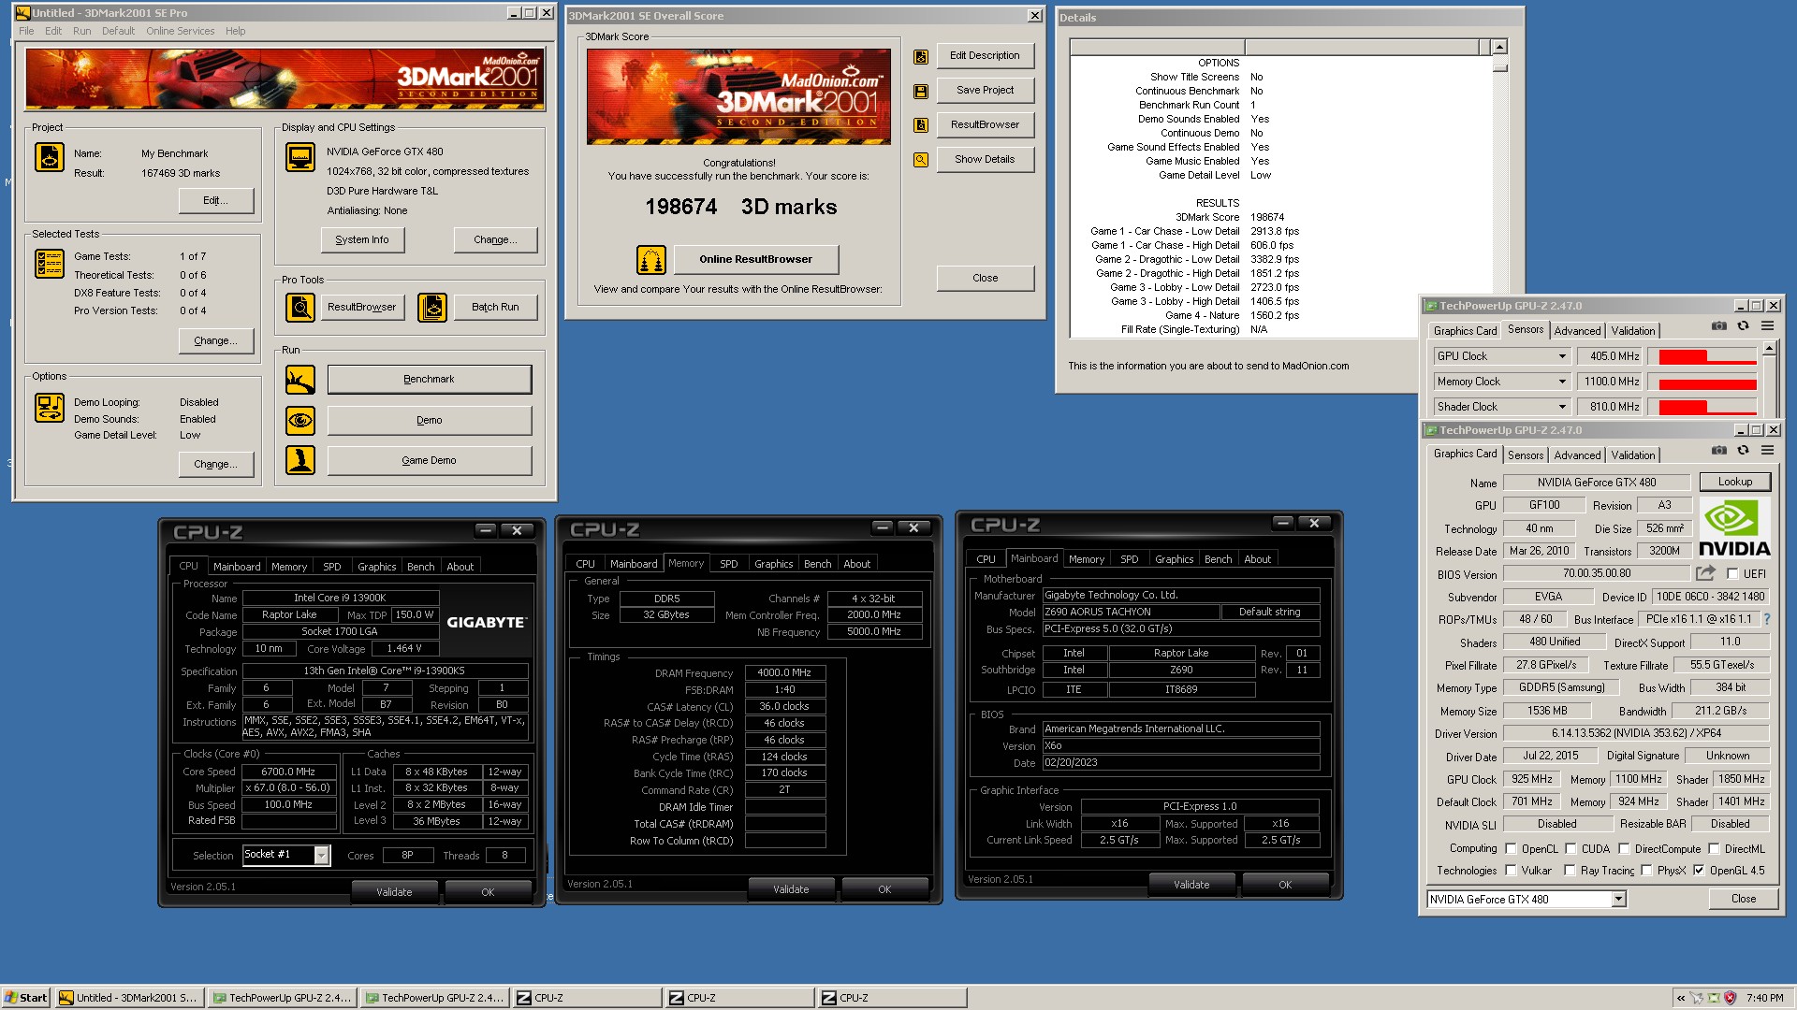This screenshot has width=1797, height=1010.
Task: Open Bench tab in the Memory CPU-Z window
Action: click(x=817, y=564)
